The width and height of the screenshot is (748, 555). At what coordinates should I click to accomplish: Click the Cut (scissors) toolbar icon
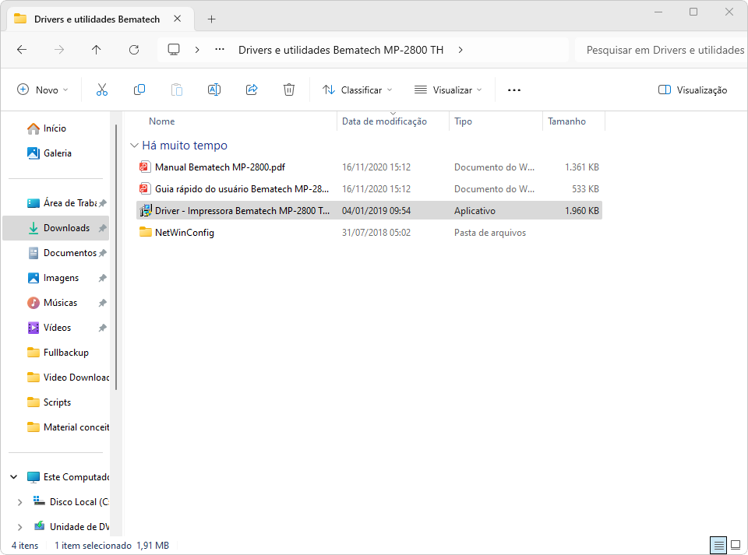(101, 90)
